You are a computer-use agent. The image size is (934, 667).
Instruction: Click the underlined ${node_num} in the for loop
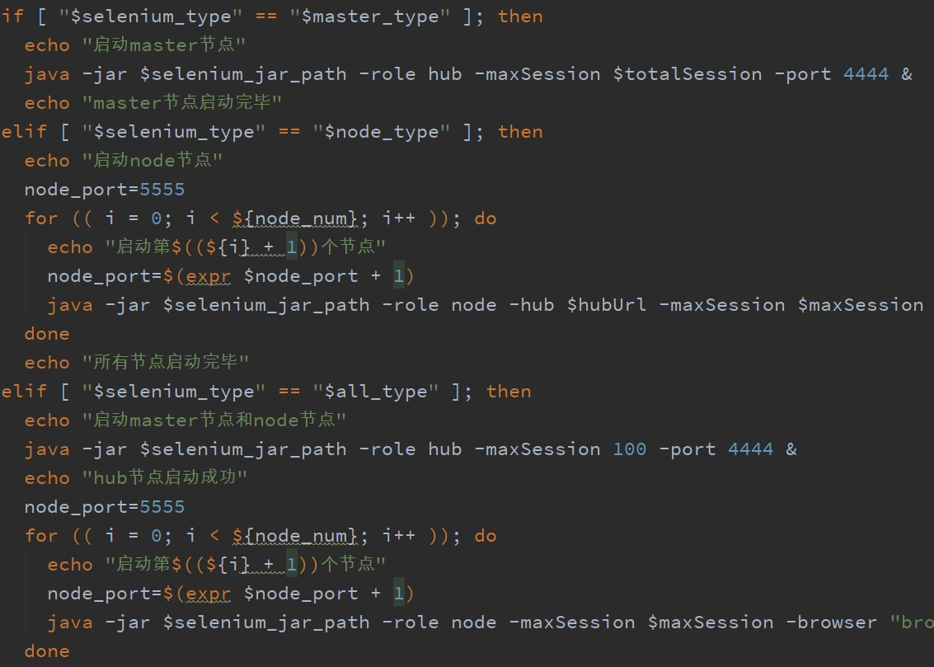coord(294,218)
